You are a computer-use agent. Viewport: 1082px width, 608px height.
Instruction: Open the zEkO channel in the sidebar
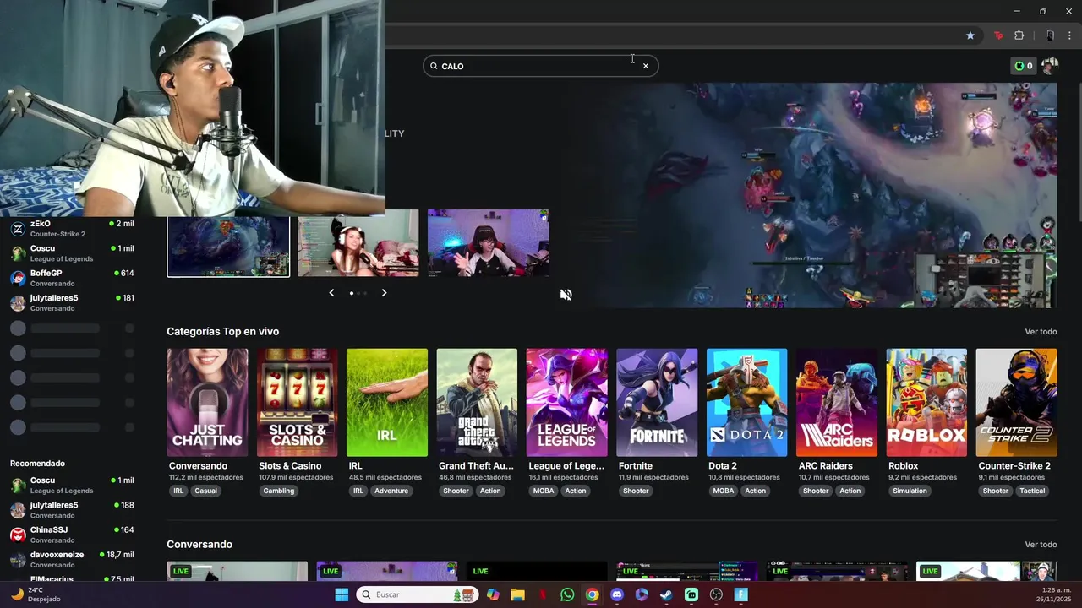tap(72, 228)
